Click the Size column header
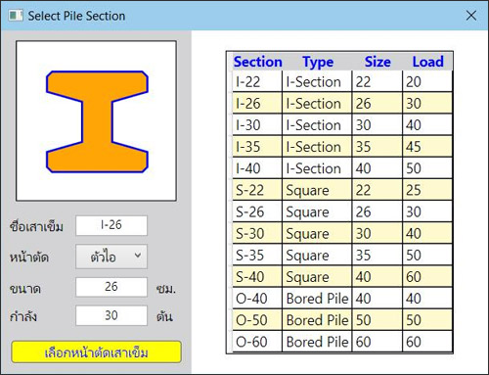 [x=378, y=62]
